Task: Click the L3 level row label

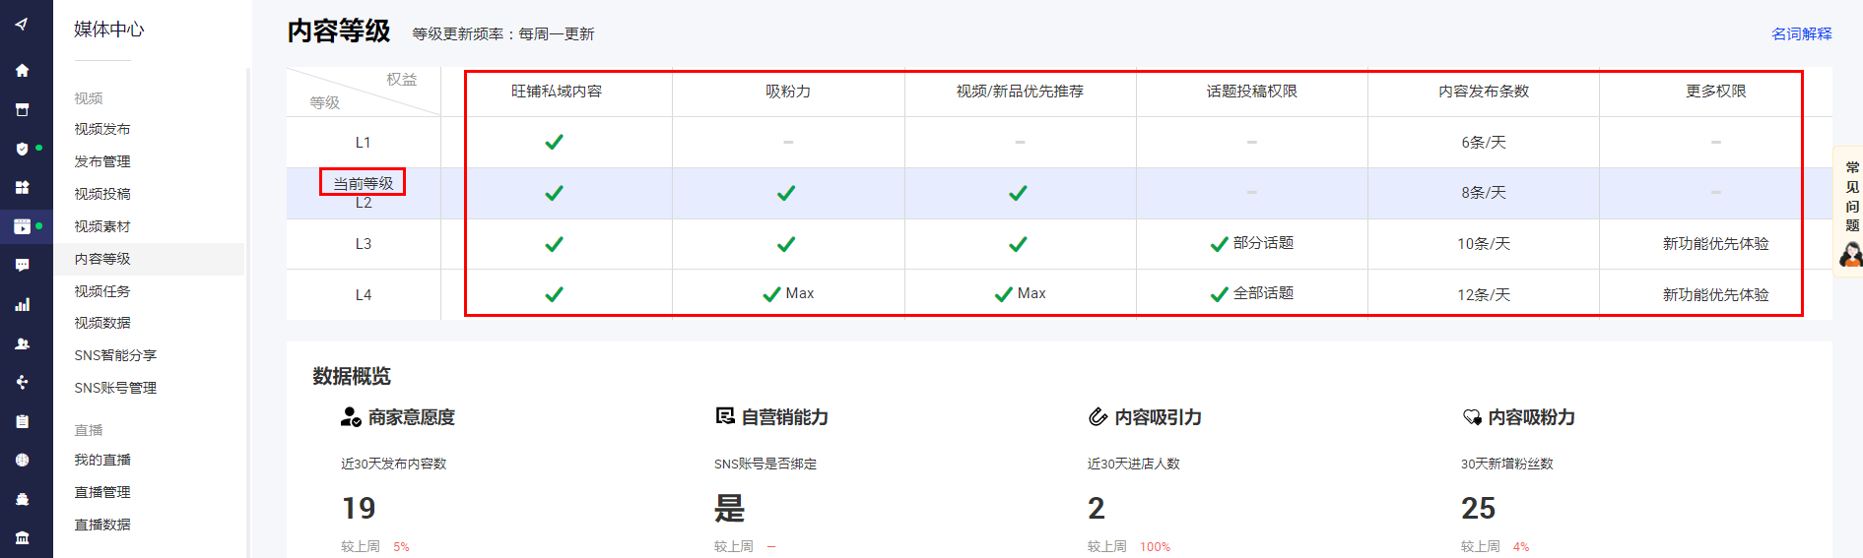Action: click(363, 244)
